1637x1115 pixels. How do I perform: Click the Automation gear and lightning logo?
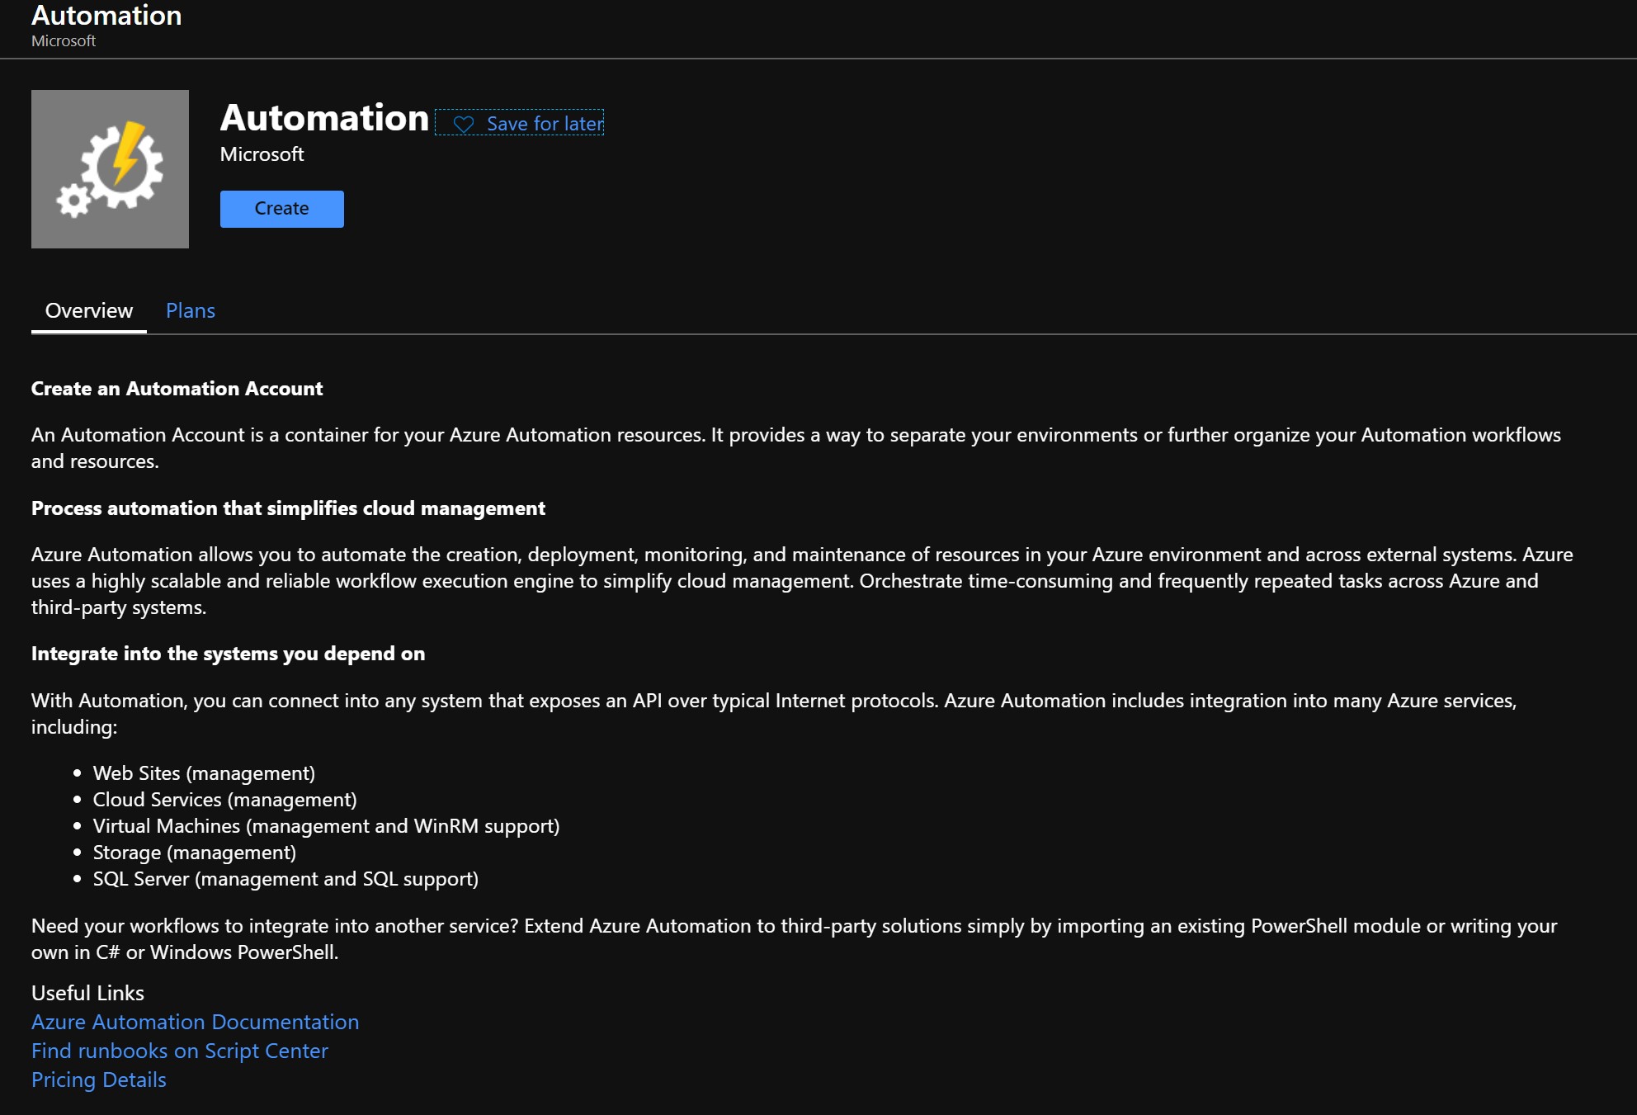pyautogui.click(x=110, y=169)
